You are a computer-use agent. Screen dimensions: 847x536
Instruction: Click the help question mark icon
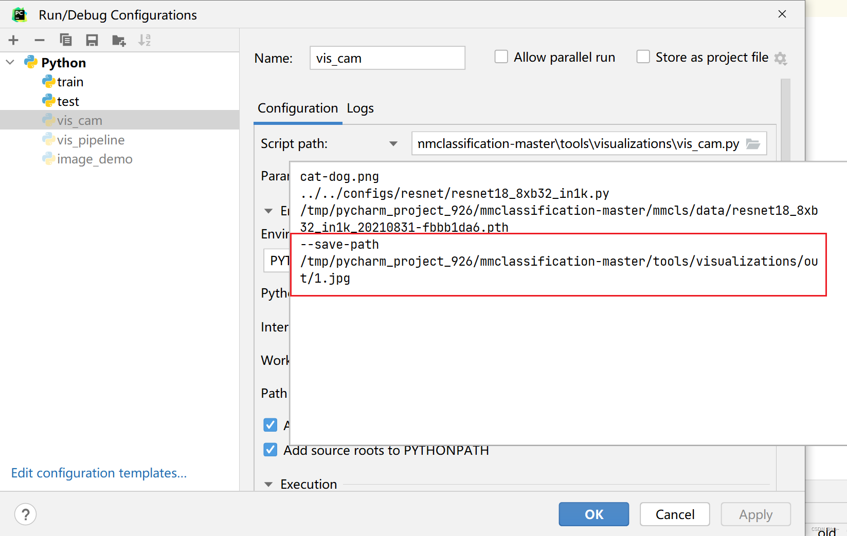[x=25, y=514]
